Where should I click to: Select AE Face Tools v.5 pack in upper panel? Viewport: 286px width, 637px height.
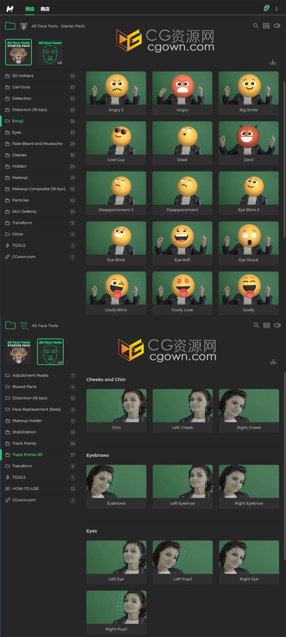[50, 52]
